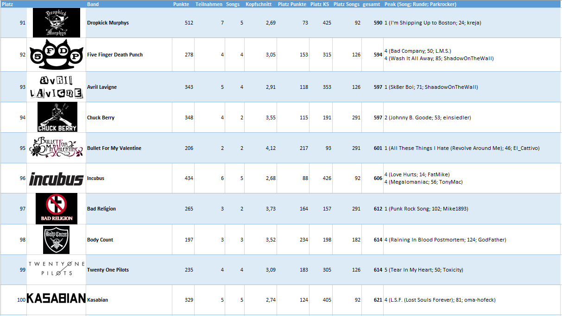
Task: Select peak entry Sk8er Boi
Action: 431,87
